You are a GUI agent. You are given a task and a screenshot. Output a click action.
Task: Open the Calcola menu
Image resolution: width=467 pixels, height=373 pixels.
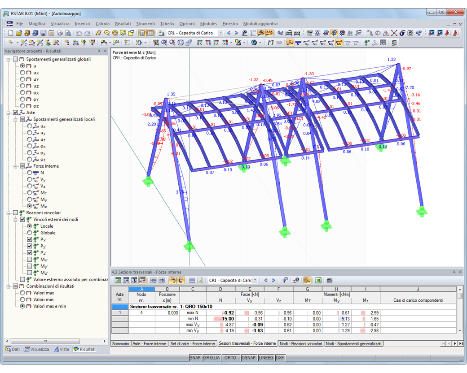102,23
